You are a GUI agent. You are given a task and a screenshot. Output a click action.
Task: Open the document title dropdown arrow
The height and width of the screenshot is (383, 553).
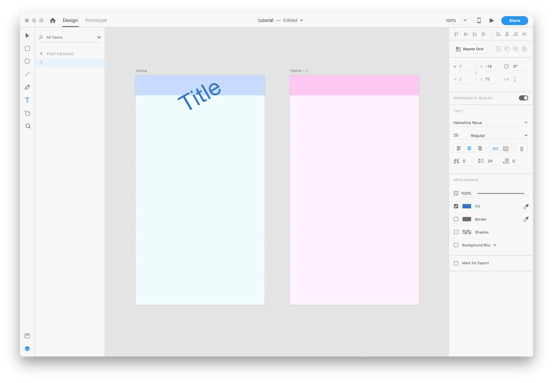point(301,20)
